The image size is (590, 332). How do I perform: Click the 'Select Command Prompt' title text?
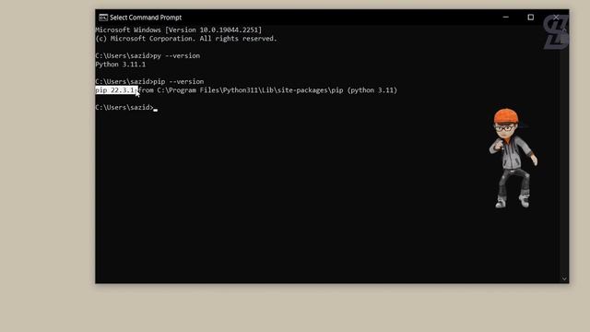[x=146, y=18]
